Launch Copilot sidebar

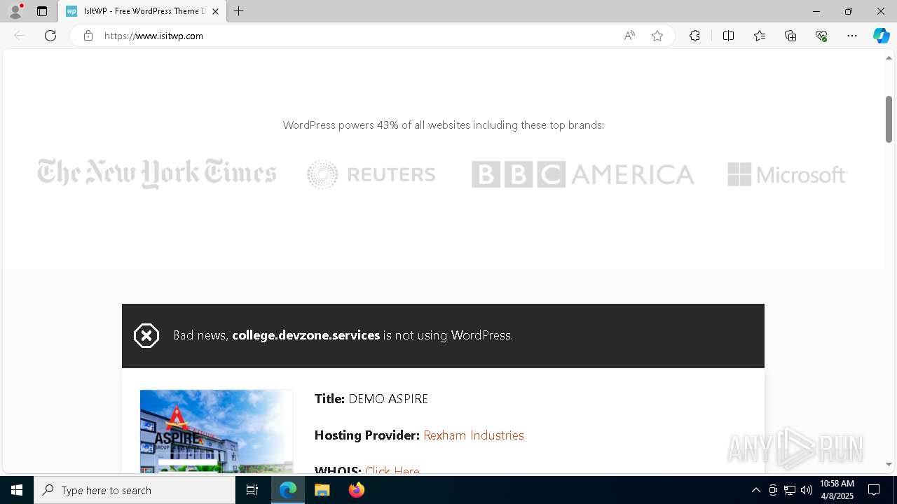click(x=881, y=36)
